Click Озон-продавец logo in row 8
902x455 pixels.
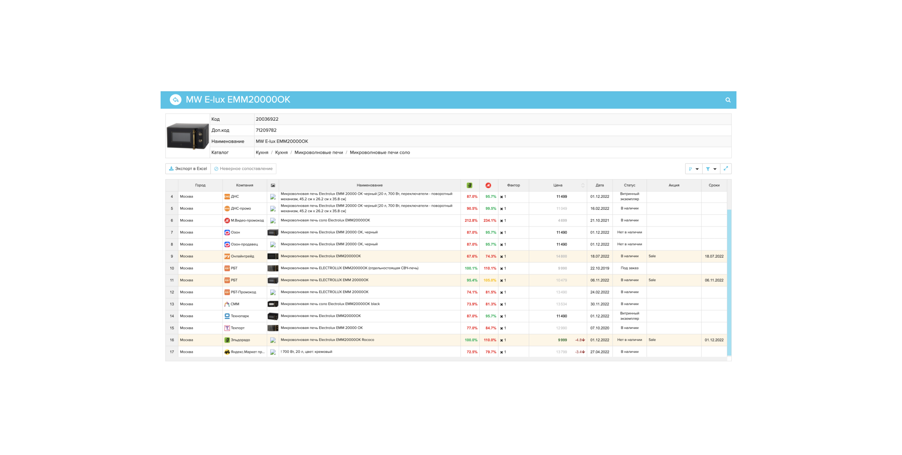227,244
